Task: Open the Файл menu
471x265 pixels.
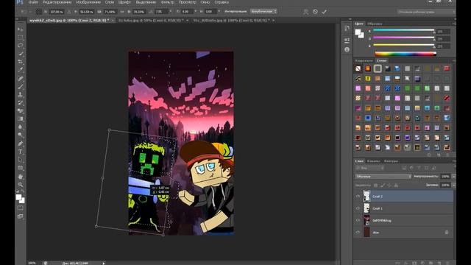Action: [33, 2]
